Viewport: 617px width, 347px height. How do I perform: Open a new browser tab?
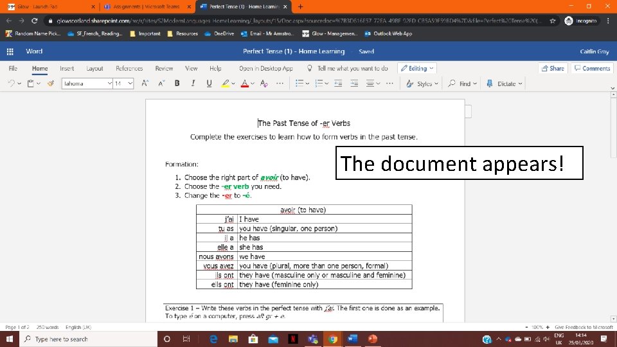point(300,6)
